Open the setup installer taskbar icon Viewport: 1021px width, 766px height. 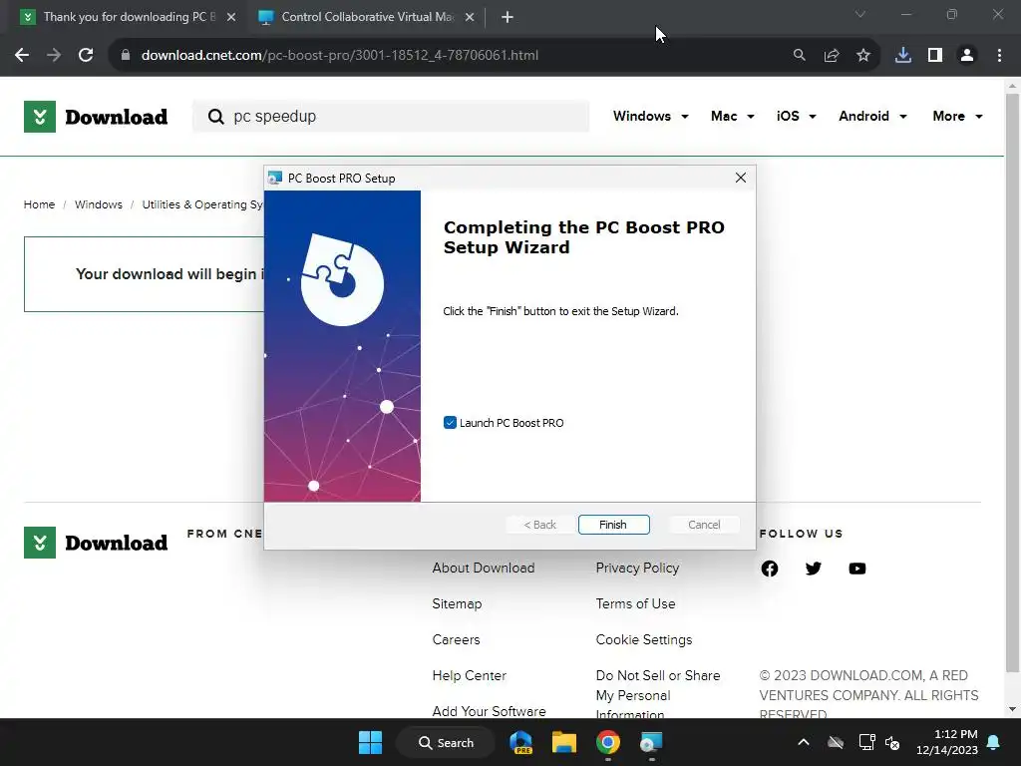pos(651,742)
